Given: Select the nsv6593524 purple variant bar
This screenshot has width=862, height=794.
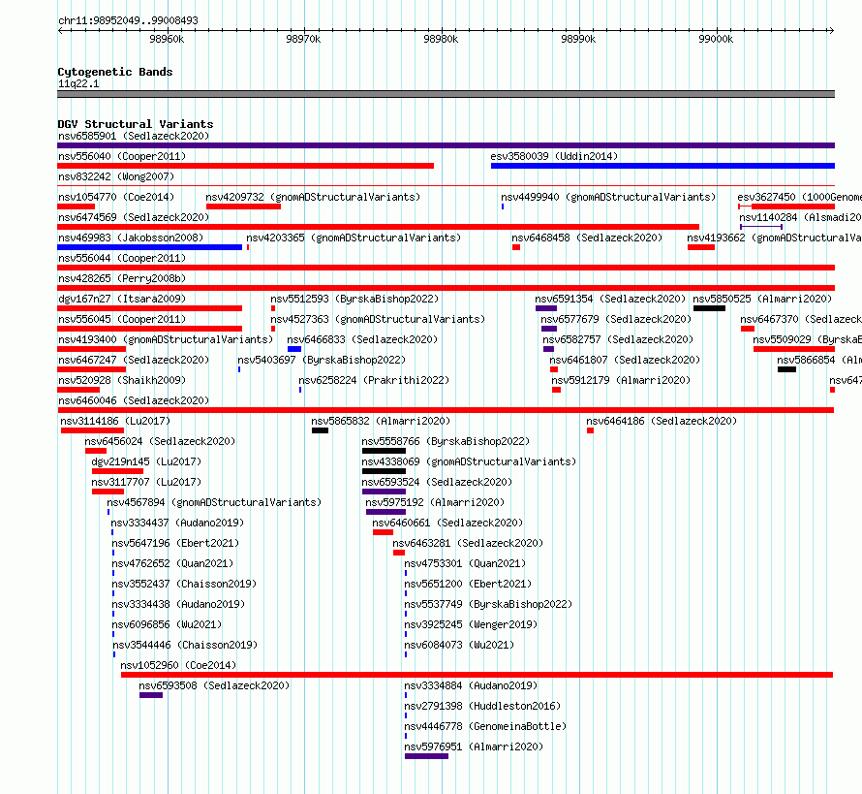Looking at the screenshot, I should 384,492.
